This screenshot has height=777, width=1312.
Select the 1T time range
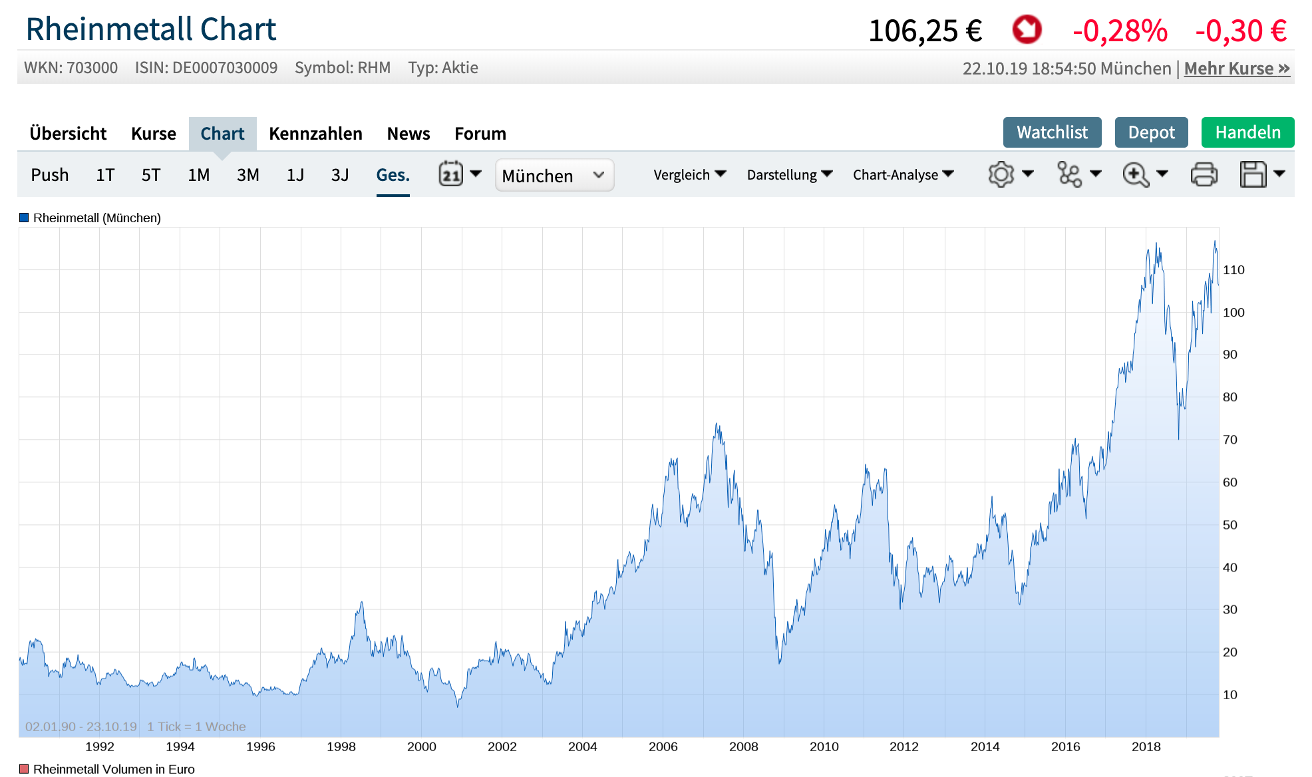pyautogui.click(x=105, y=175)
